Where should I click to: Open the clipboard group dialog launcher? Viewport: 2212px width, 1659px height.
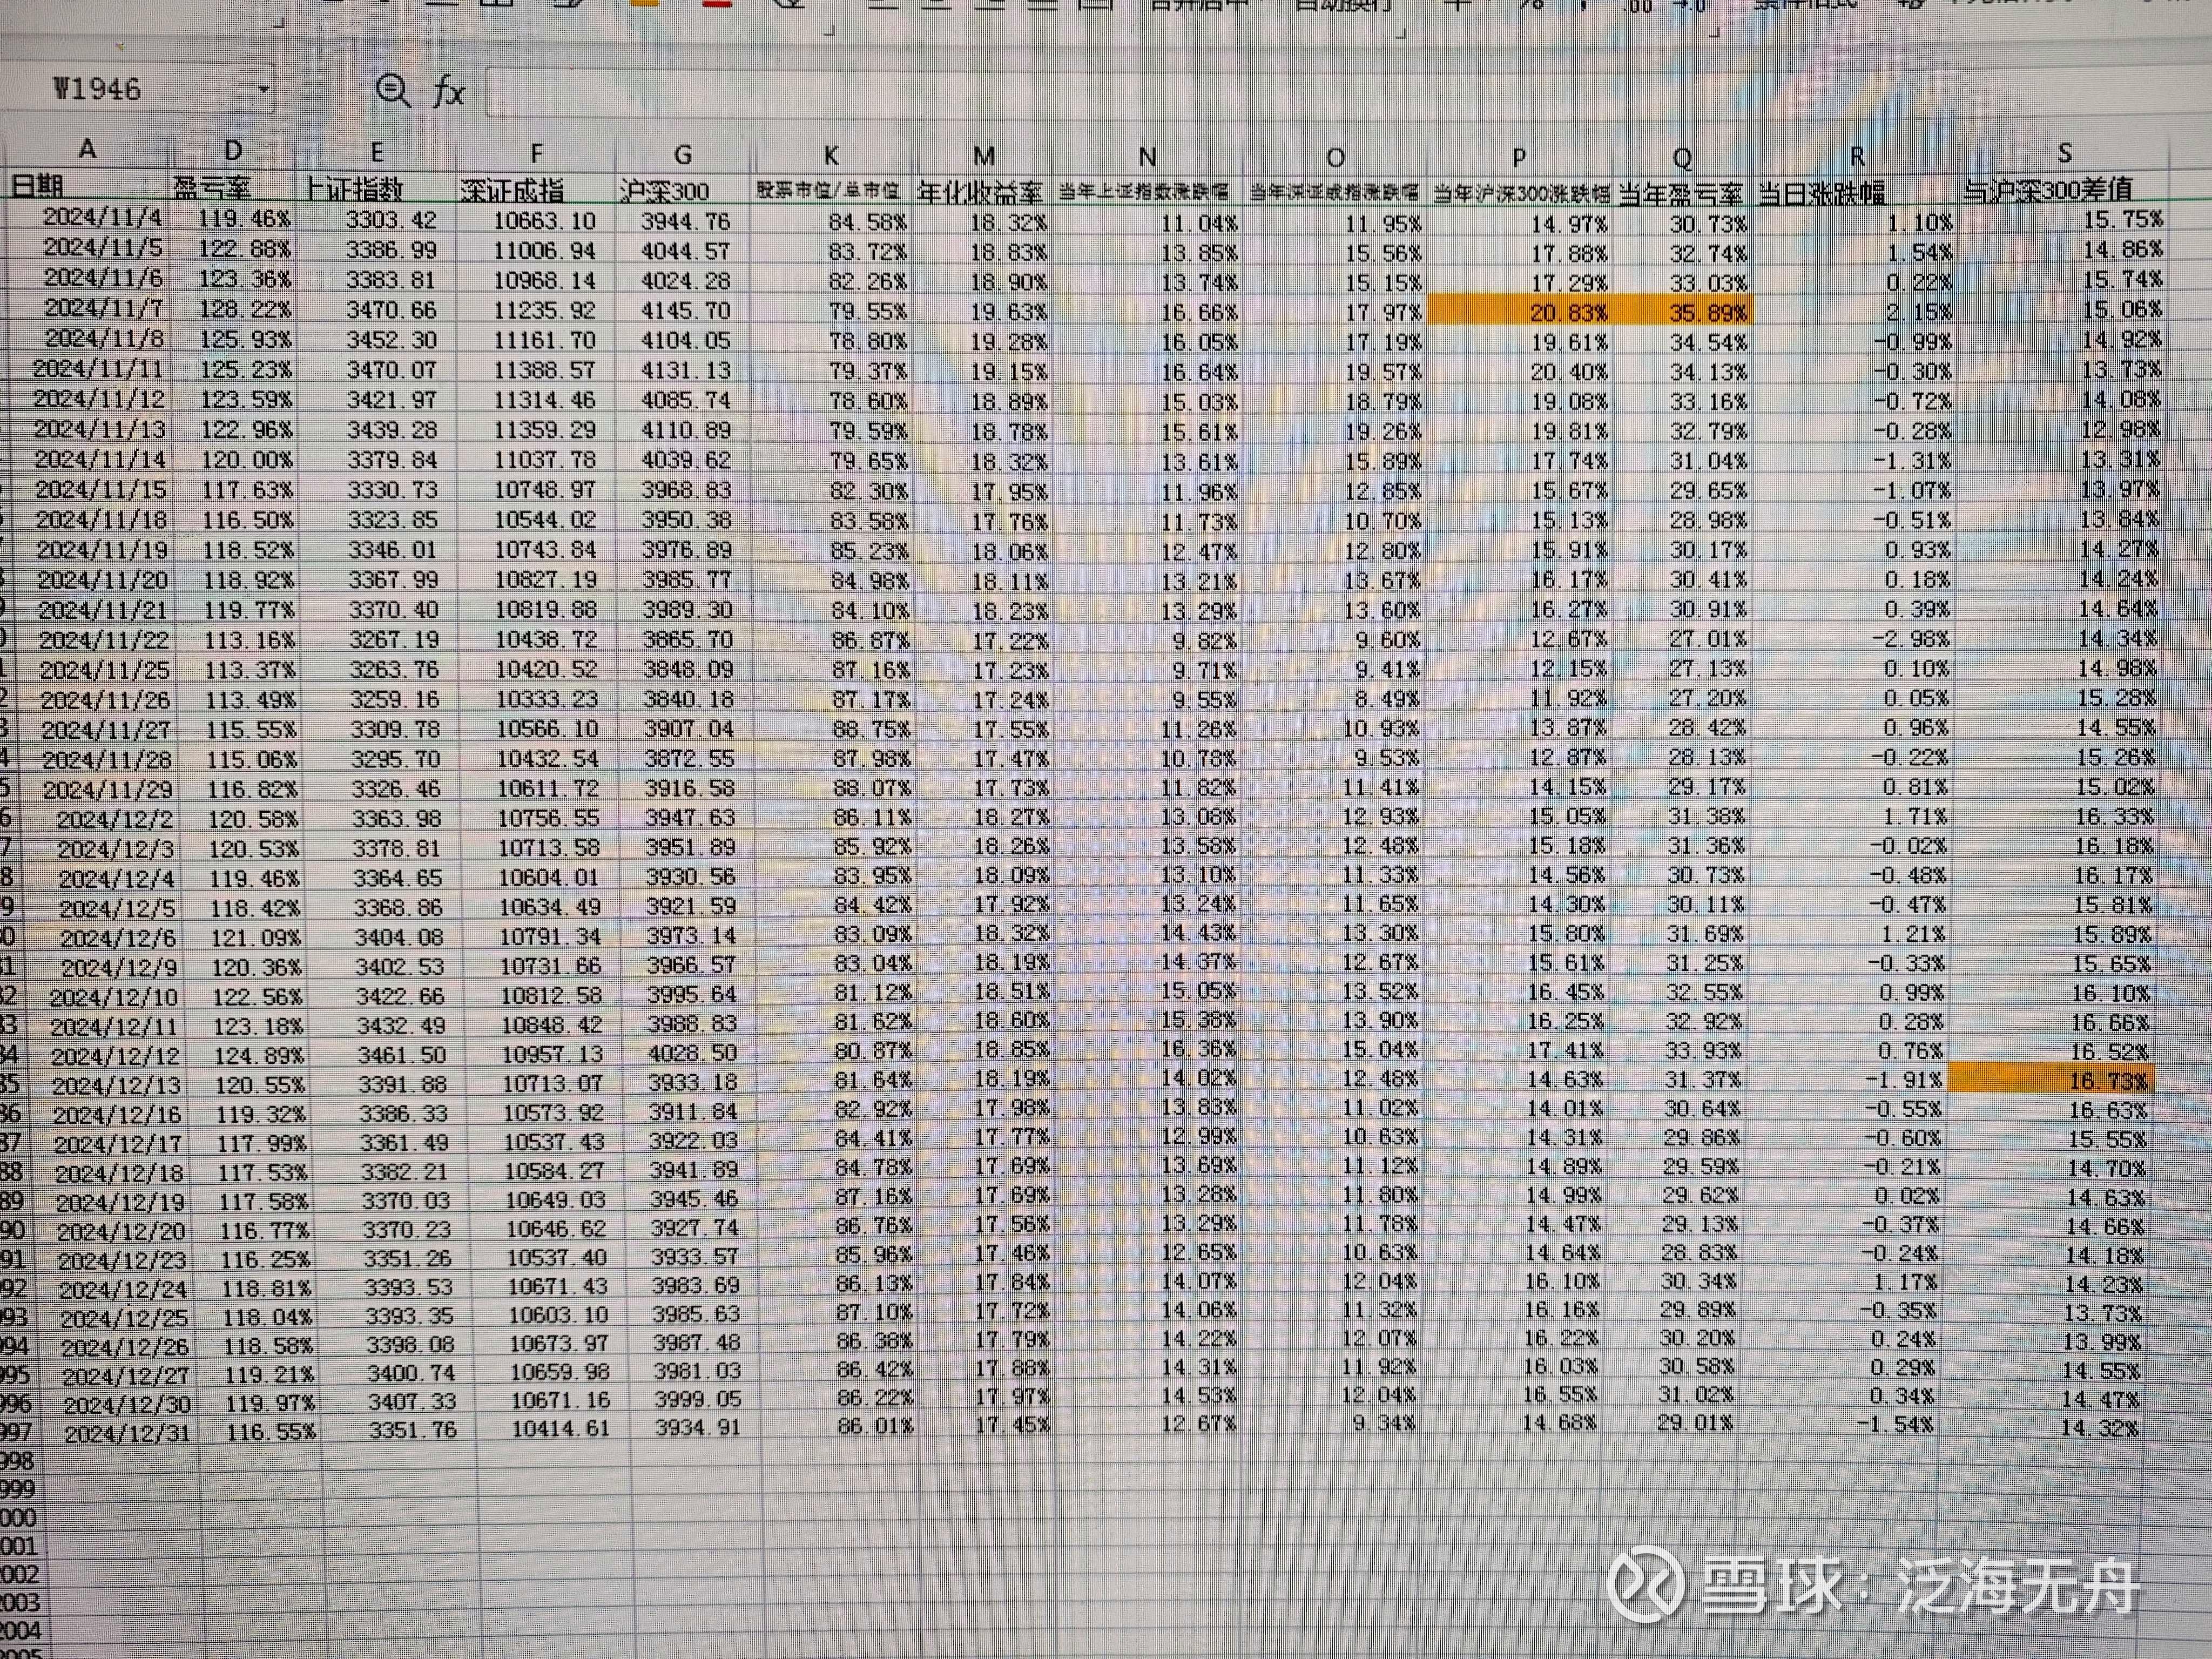click(279, 22)
